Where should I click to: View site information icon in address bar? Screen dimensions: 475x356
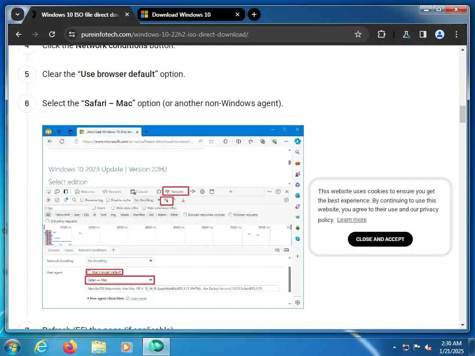coord(72,34)
